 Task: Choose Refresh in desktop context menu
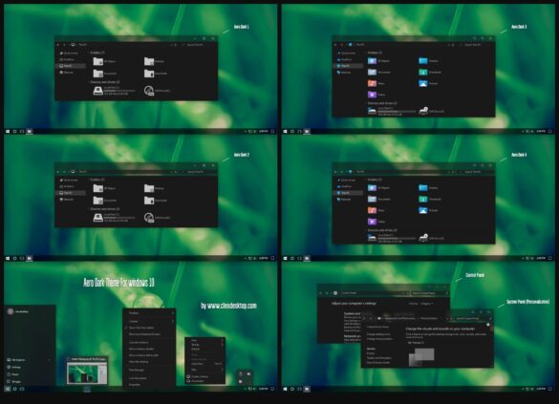coord(205,349)
